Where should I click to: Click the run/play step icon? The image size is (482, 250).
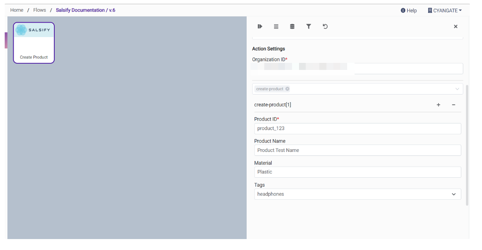pyautogui.click(x=260, y=27)
